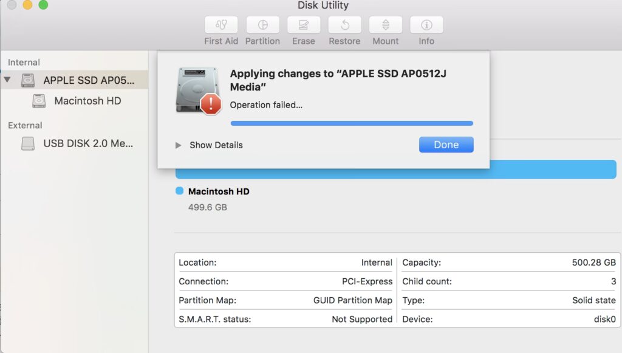Screen dimensions: 622x353
Task: Click the operation progress bar
Action: point(352,123)
